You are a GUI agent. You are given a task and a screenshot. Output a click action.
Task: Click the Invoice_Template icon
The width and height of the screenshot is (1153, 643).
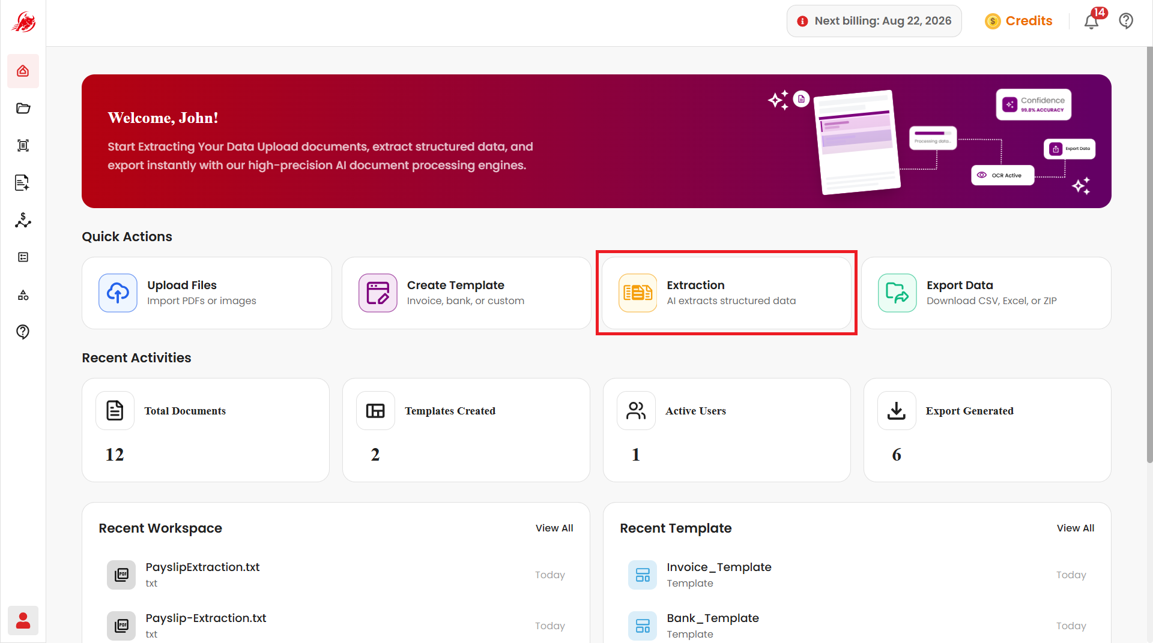643,575
